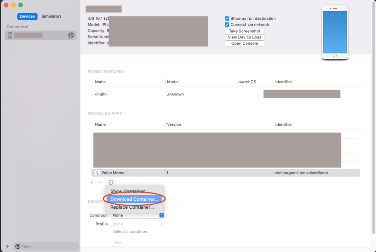
Task: Switch to the Simulators tab
Action: (51, 16)
